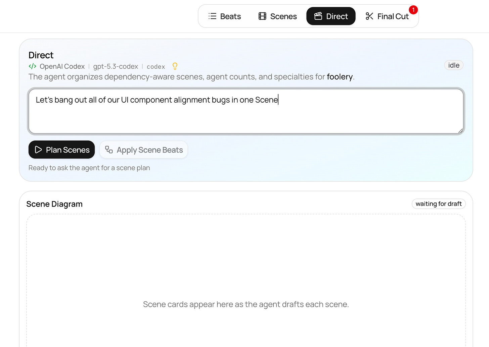The image size is (489, 347).
Task: Click the Scenes film strip icon
Action: pos(262,16)
